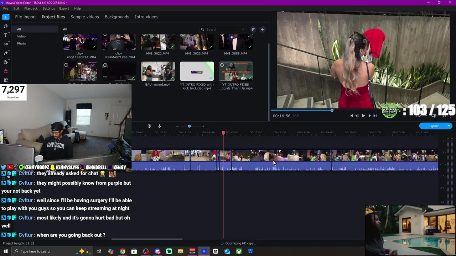This screenshot has height=256, width=456.
Task: Open Task View on the taskbar
Action: pyautogui.click(x=99, y=251)
